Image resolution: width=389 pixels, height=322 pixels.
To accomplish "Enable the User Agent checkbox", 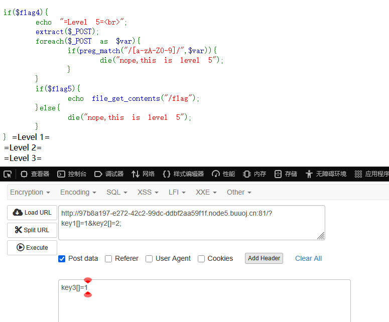I will 149,259.
